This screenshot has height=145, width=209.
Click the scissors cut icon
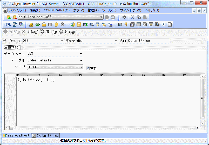[x=132, y=17]
